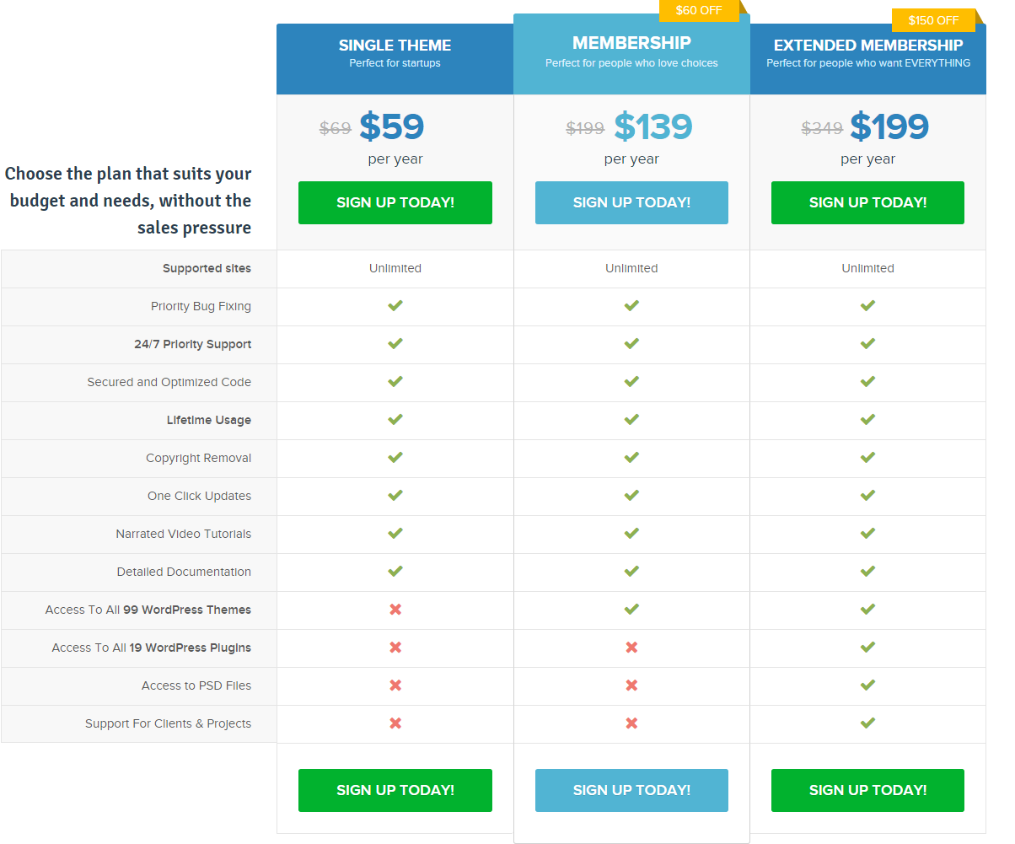
Task: Select the checkmark for 24/7 Priority Support in Membership column
Action: (x=631, y=343)
